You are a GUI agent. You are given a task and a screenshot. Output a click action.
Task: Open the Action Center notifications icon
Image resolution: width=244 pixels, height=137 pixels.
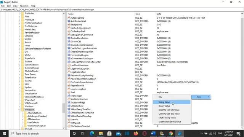(239, 134)
